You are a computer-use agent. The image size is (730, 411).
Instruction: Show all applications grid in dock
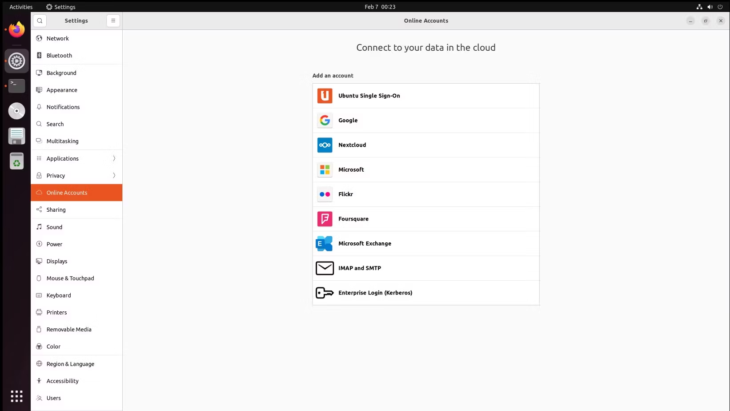click(x=17, y=396)
